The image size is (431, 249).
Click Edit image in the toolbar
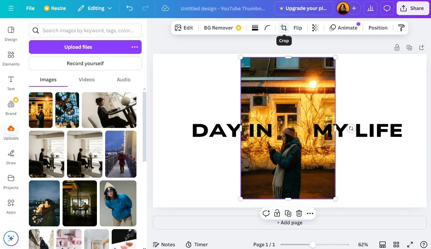(x=184, y=28)
